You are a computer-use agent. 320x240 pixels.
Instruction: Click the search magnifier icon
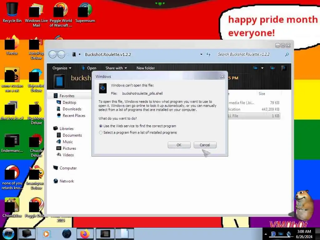(x=287, y=54)
